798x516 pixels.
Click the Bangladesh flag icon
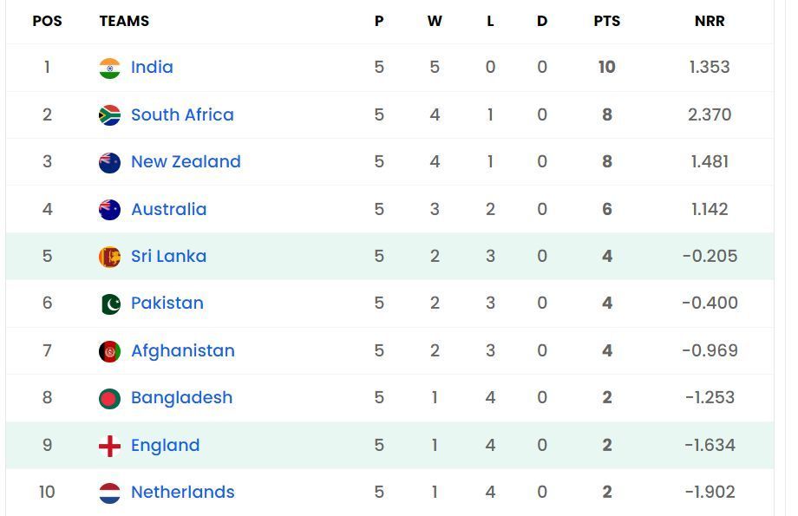pos(109,397)
